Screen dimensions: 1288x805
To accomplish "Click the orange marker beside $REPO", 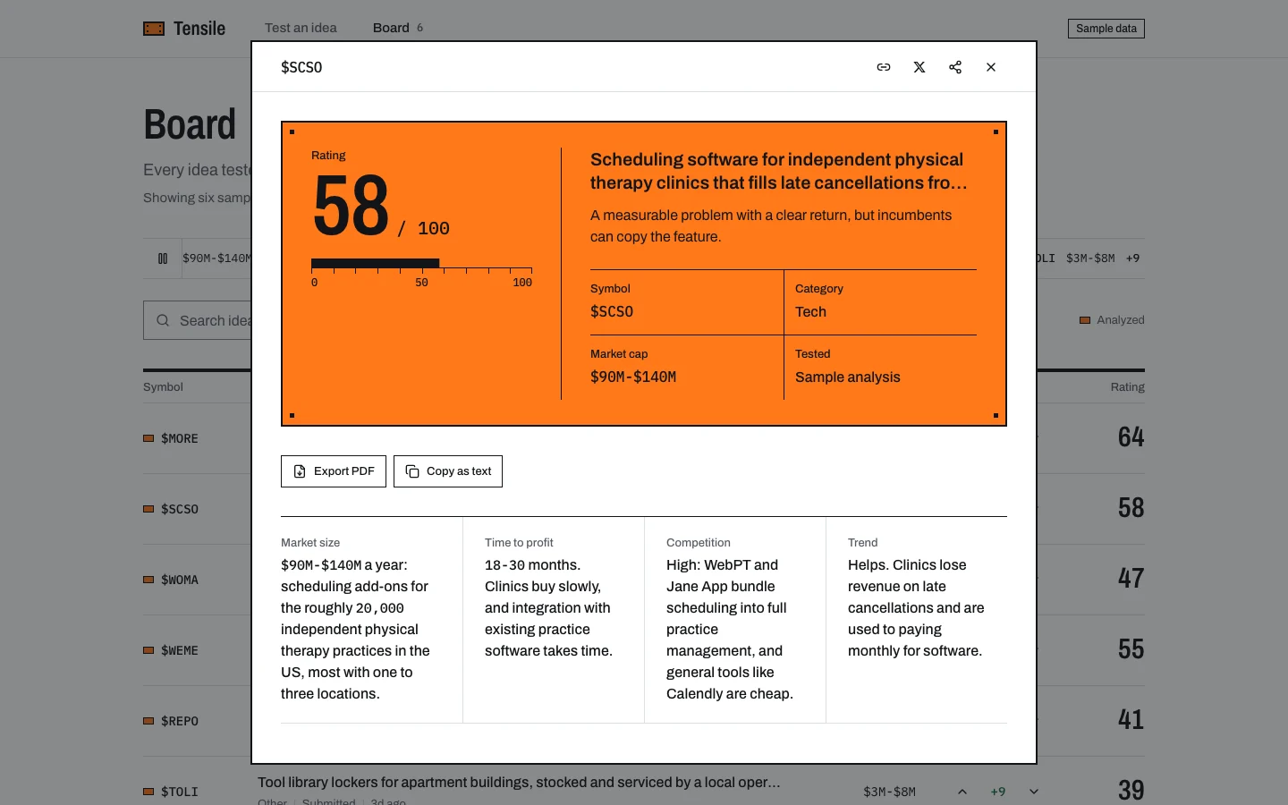I will [148, 721].
